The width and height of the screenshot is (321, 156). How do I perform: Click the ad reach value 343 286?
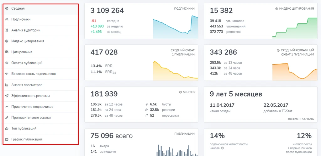(223, 52)
